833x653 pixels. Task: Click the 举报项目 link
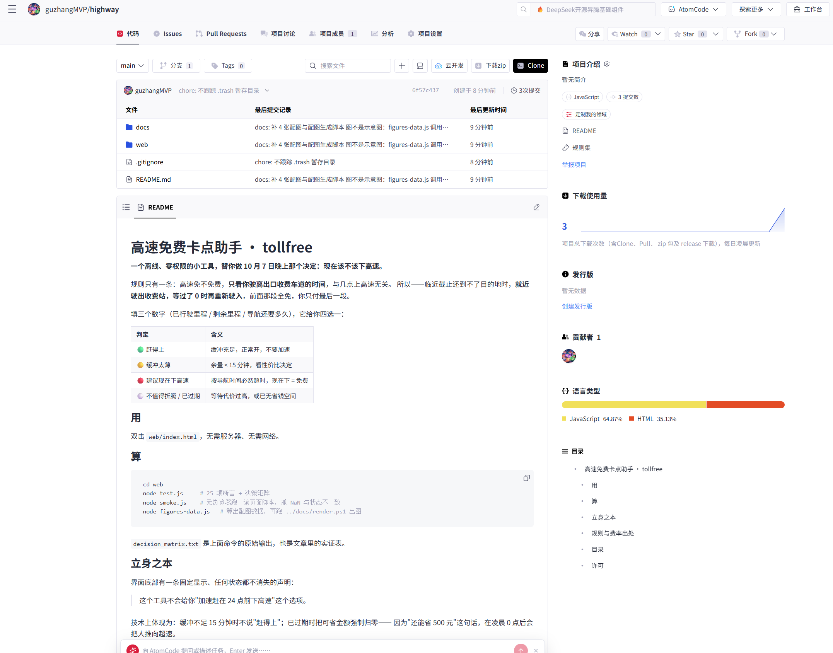tap(574, 165)
